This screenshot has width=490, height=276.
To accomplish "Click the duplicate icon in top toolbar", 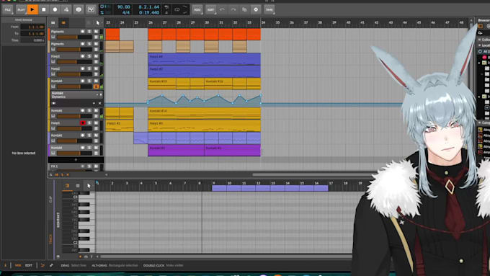I will coord(244,9).
